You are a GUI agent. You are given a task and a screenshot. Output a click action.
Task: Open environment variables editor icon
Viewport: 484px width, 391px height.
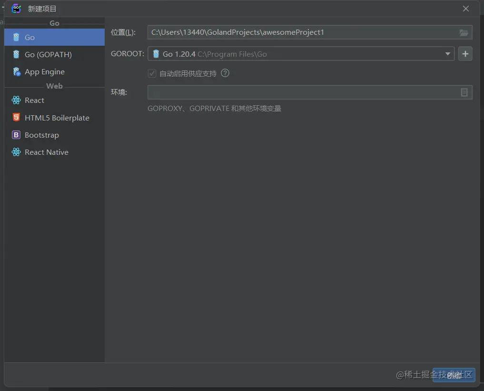[464, 92]
